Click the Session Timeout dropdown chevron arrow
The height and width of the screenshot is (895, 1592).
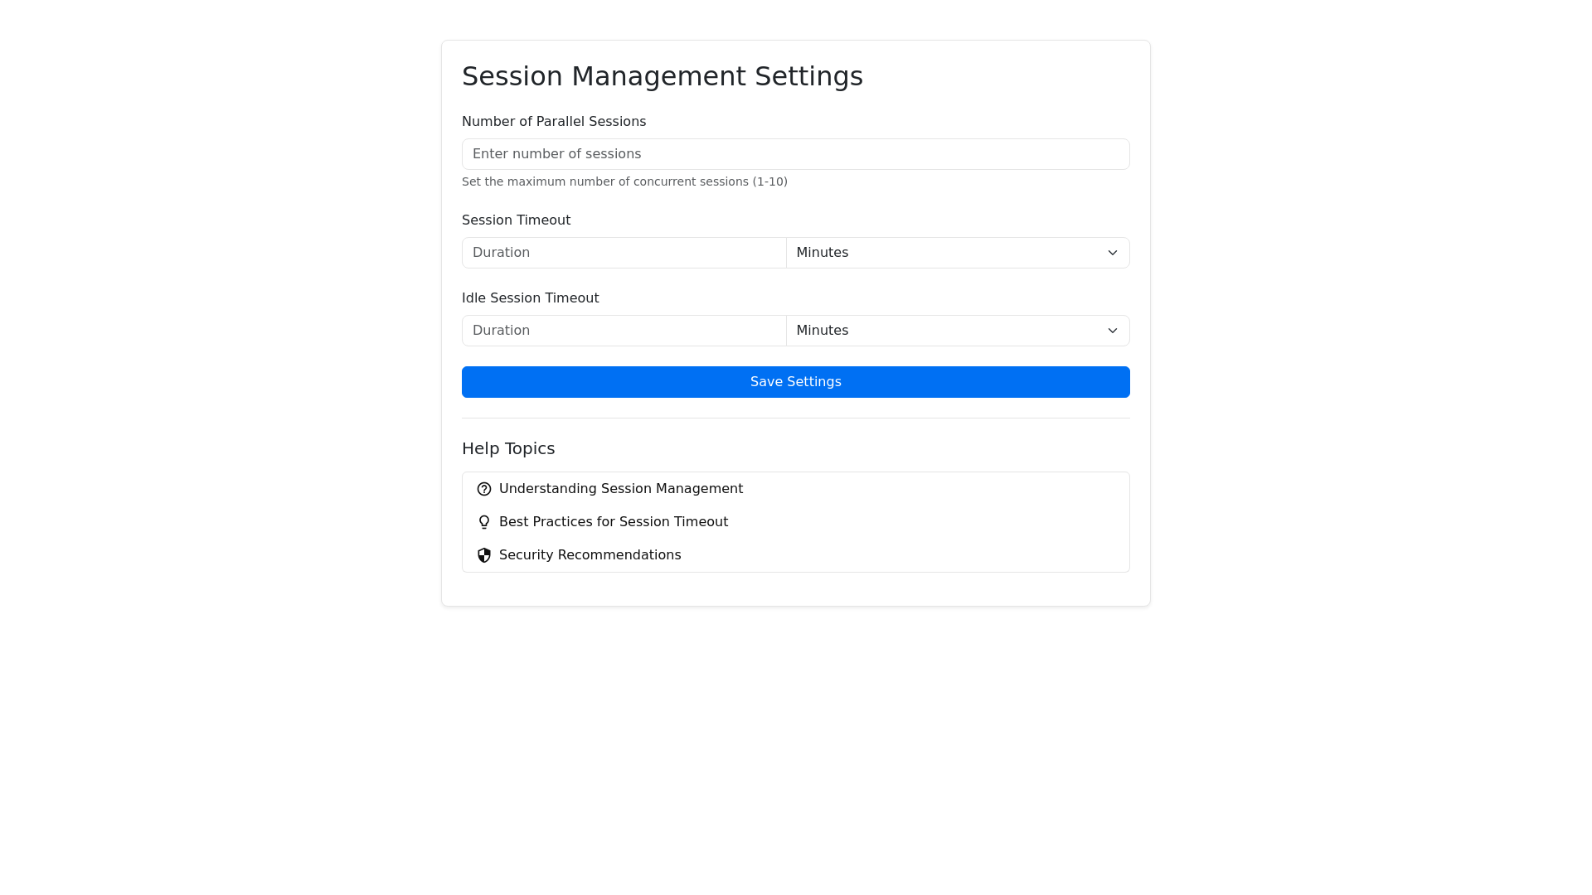(1113, 253)
